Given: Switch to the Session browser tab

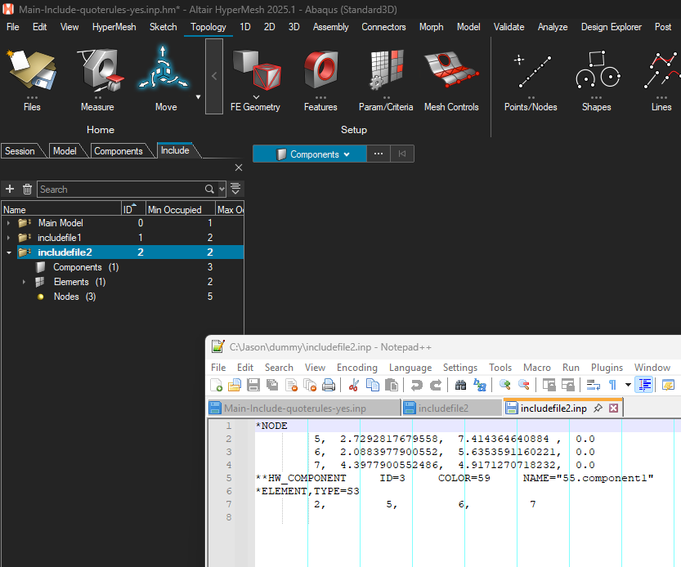Looking at the screenshot, I should point(20,151).
